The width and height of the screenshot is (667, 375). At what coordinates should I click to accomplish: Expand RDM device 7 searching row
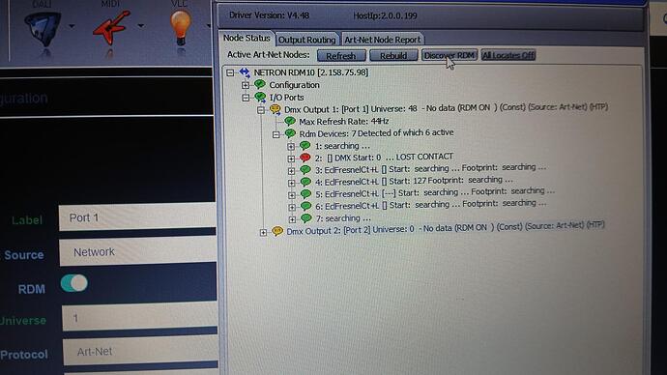(x=292, y=219)
